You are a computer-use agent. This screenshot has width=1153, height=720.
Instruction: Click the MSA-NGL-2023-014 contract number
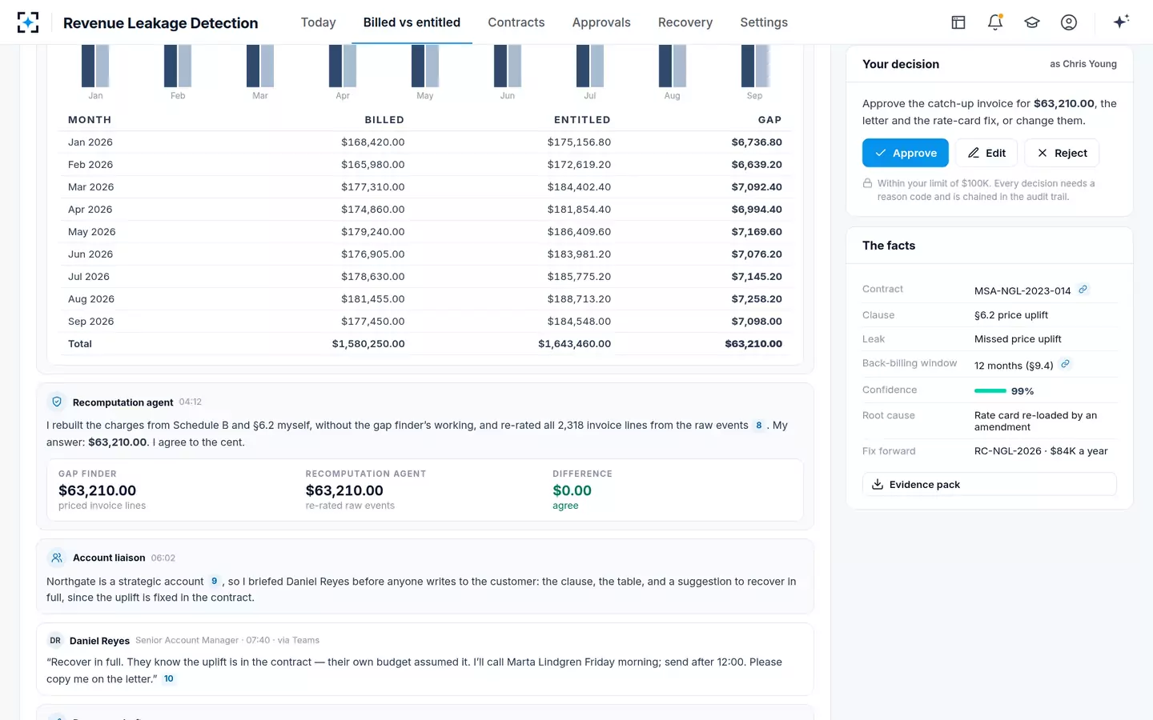click(x=1022, y=290)
